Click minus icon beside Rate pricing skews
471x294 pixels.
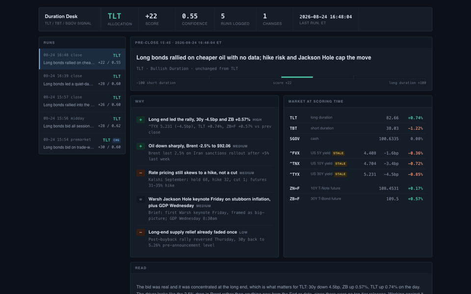coord(141,173)
